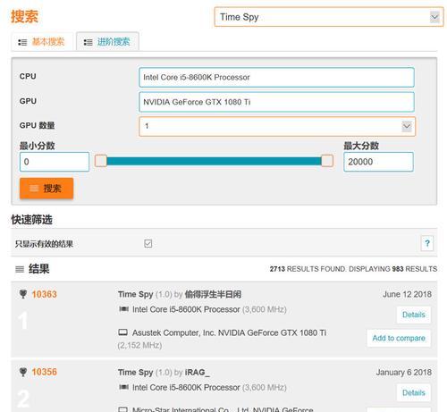Click Details for the January 6 2018 result
Image resolution: width=447 pixels, height=412 pixels.
pyautogui.click(x=414, y=392)
